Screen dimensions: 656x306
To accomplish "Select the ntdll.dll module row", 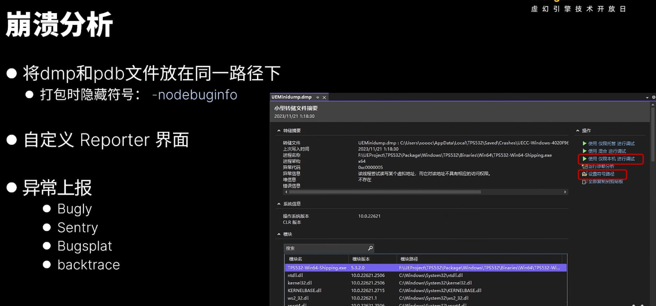I will (x=426, y=275).
